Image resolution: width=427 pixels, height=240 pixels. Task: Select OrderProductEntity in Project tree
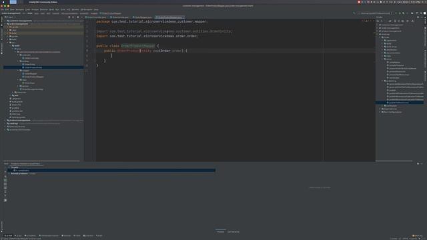click(33, 67)
